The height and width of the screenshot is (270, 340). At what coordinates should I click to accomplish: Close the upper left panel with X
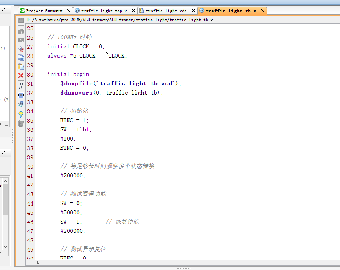point(4,10)
